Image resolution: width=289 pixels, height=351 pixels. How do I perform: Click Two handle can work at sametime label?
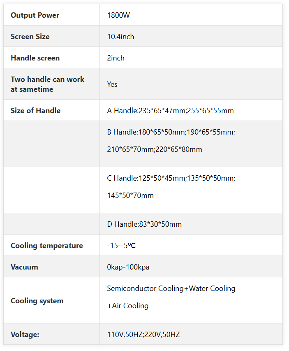point(47,84)
